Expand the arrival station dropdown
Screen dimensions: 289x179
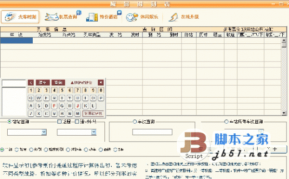[x=94, y=132]
